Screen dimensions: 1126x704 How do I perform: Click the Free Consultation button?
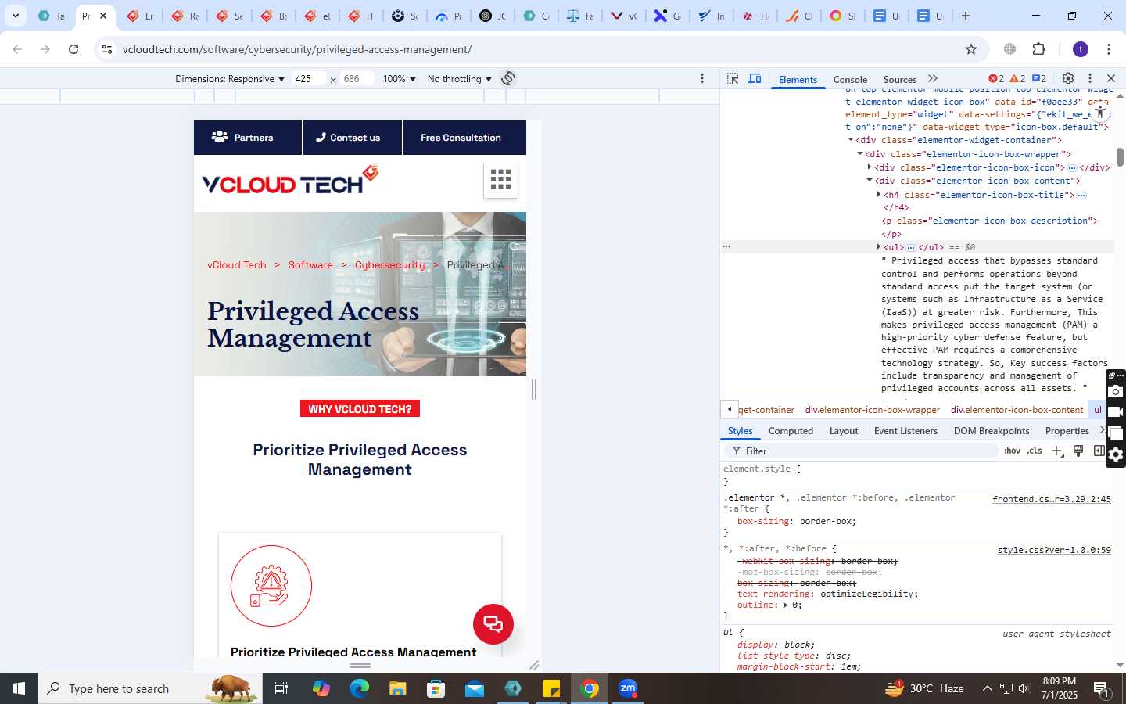464,138
